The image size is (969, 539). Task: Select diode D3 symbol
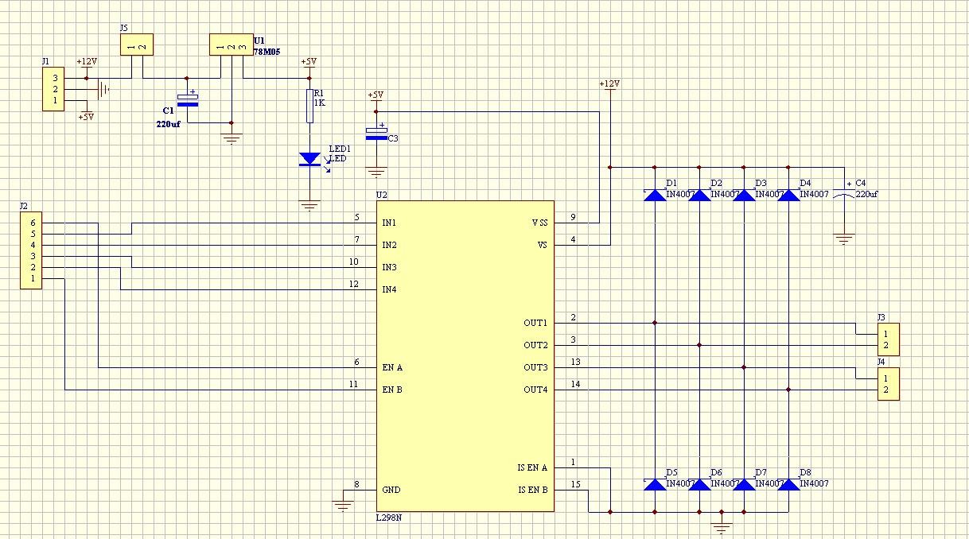[x=743, y=195]
